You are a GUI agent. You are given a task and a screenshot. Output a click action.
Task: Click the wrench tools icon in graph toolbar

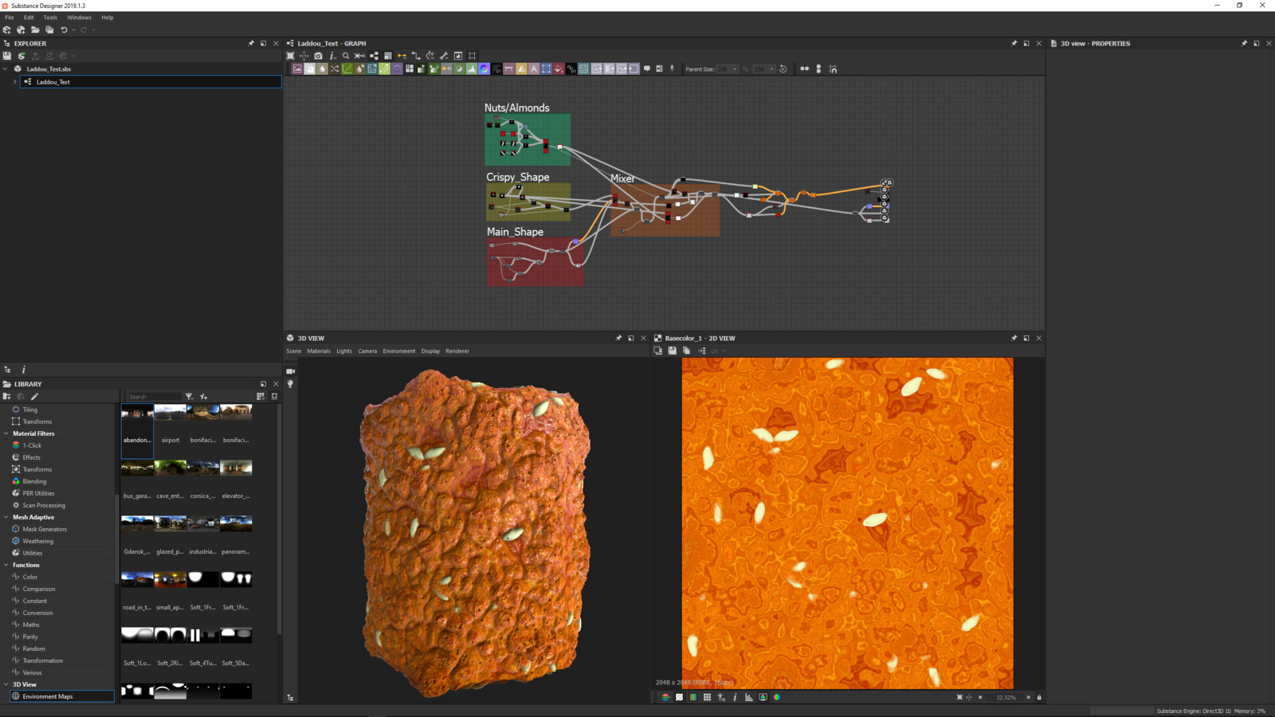(x=444, y=56)
